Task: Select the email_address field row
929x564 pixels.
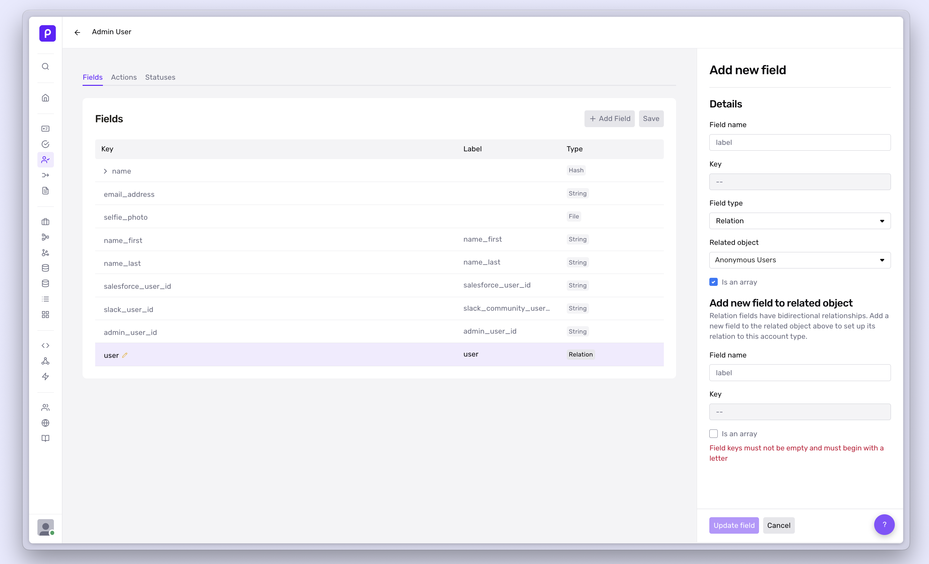Action: 379,194
